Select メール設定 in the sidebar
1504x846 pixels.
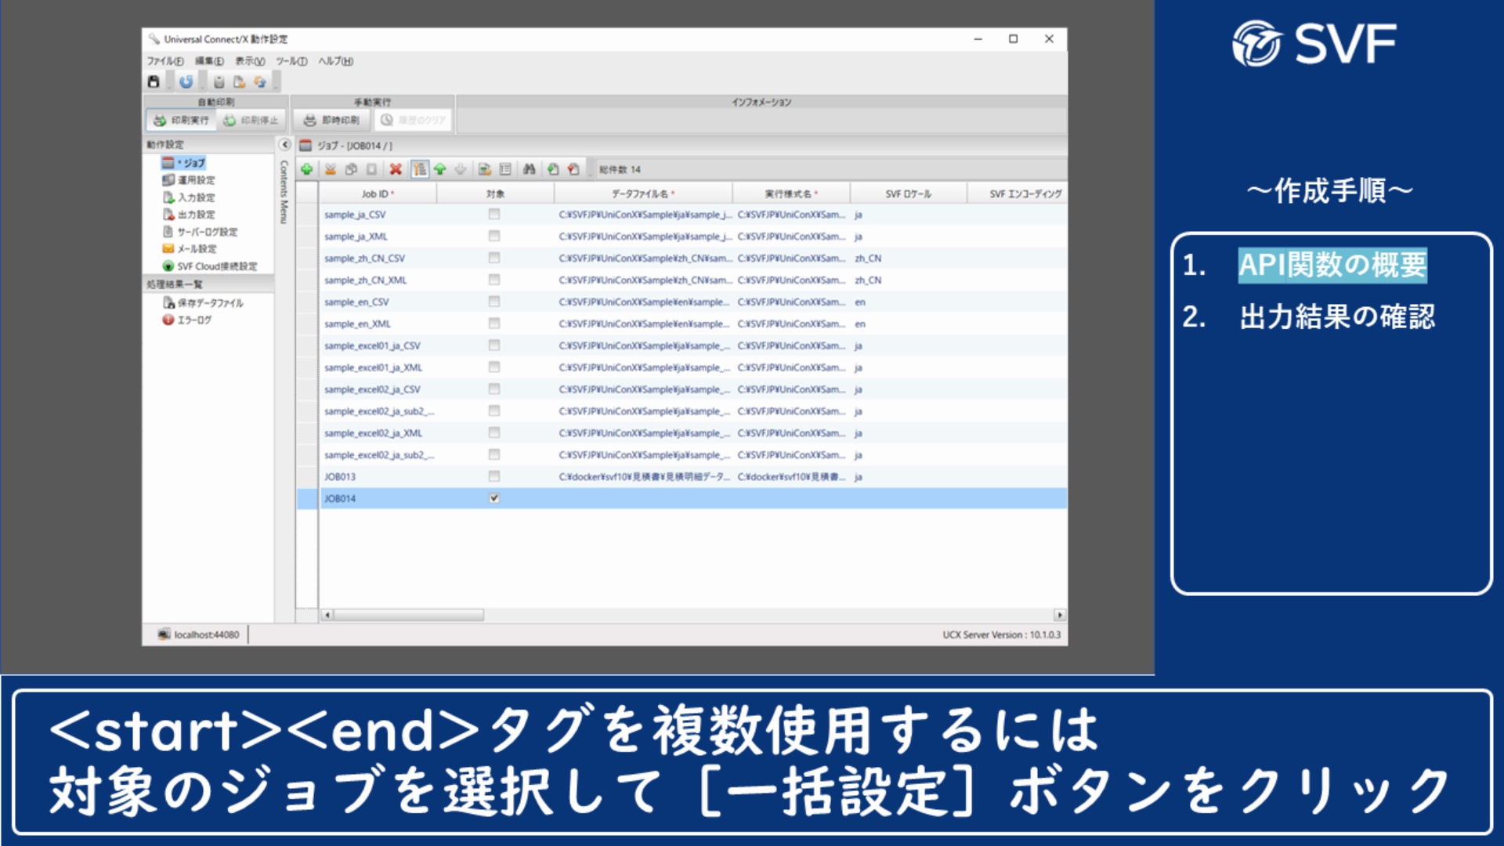(190, 248)
